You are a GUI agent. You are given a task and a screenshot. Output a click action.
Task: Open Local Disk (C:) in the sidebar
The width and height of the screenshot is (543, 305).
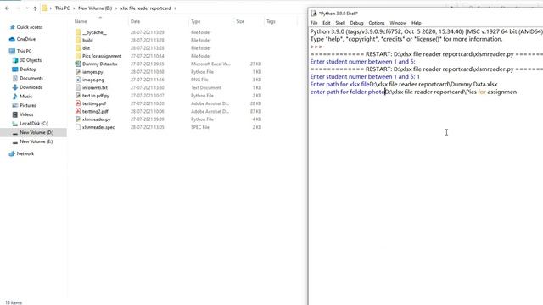click(31, 124)
